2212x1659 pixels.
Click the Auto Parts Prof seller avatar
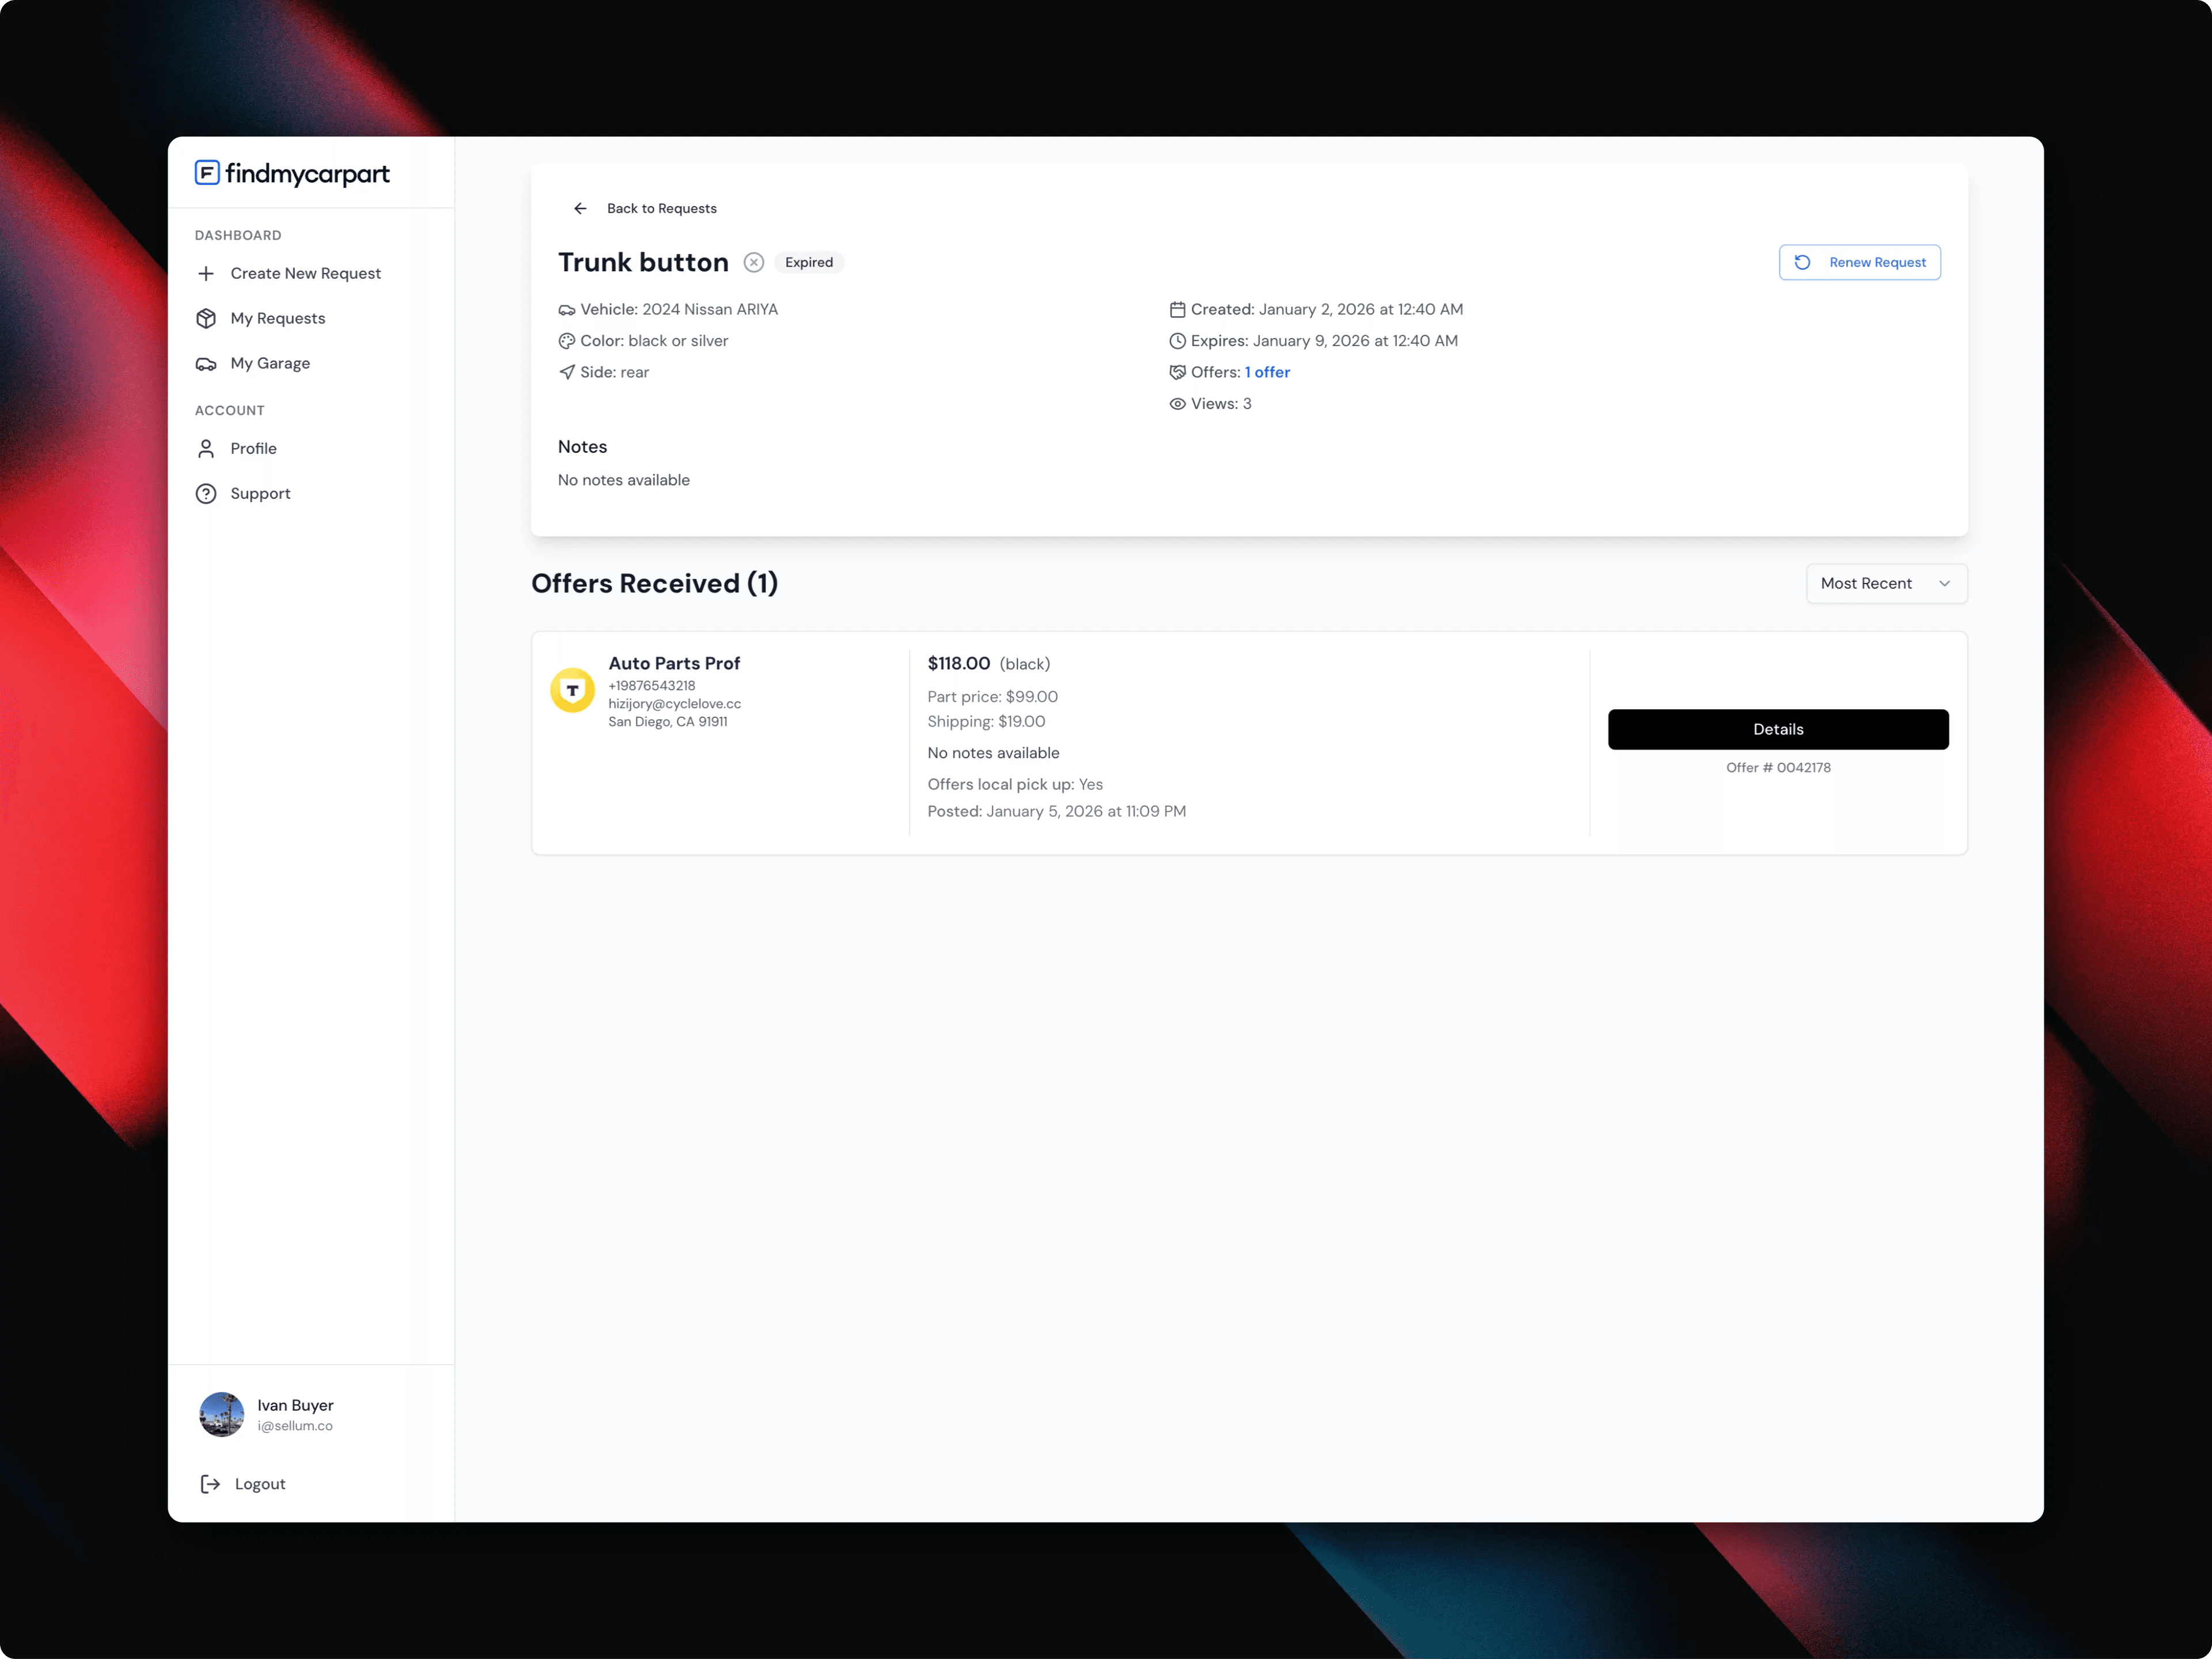coord(572,690)
